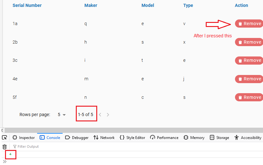Click serial number cell 4e
Viewport: 263px width, 165px height.
[15, 79]
